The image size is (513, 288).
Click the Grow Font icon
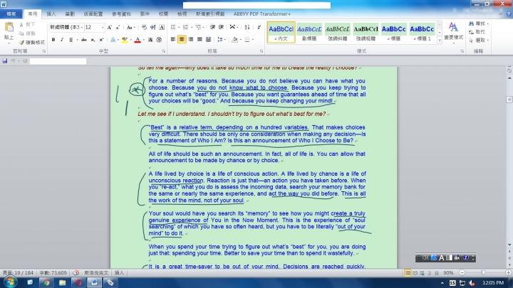110,28
